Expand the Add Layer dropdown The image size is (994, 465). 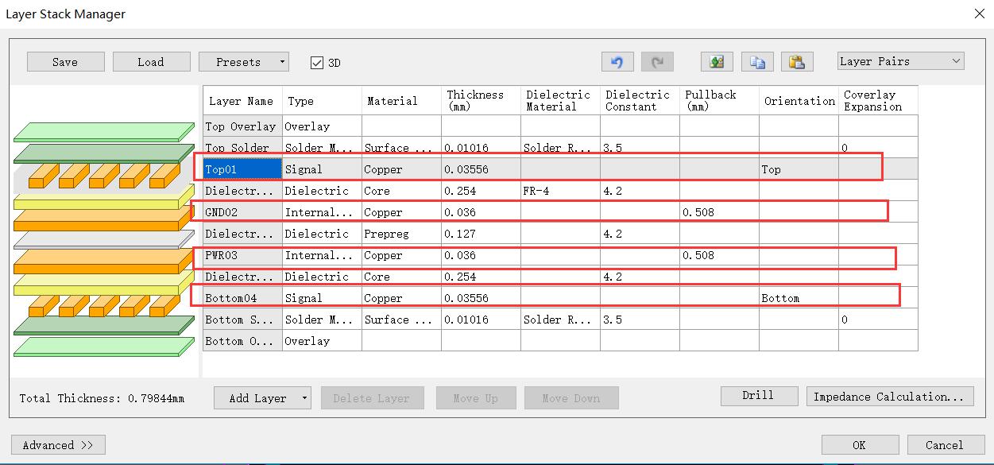(x=263, y=398)
